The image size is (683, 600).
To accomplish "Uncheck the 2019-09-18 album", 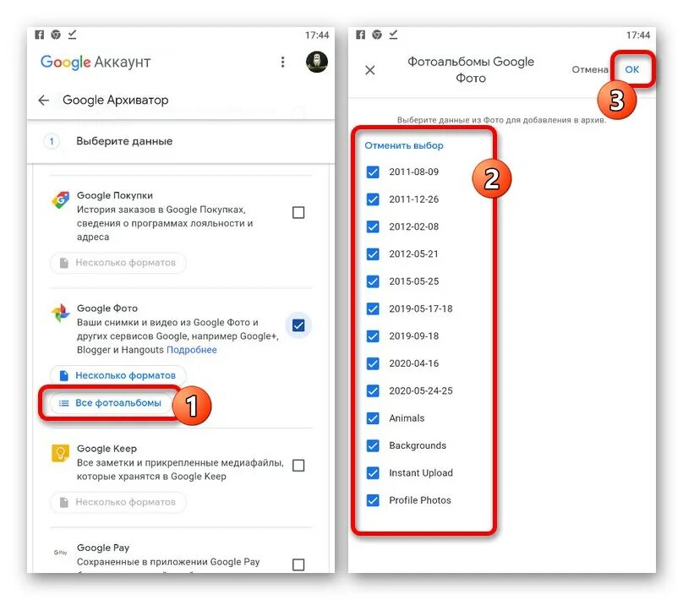I will [373, 336].
